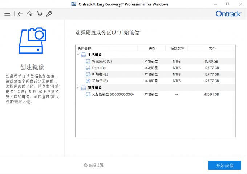Select the 本地磁盘 group row label
The image size is (247, 174).
(95, 55)
